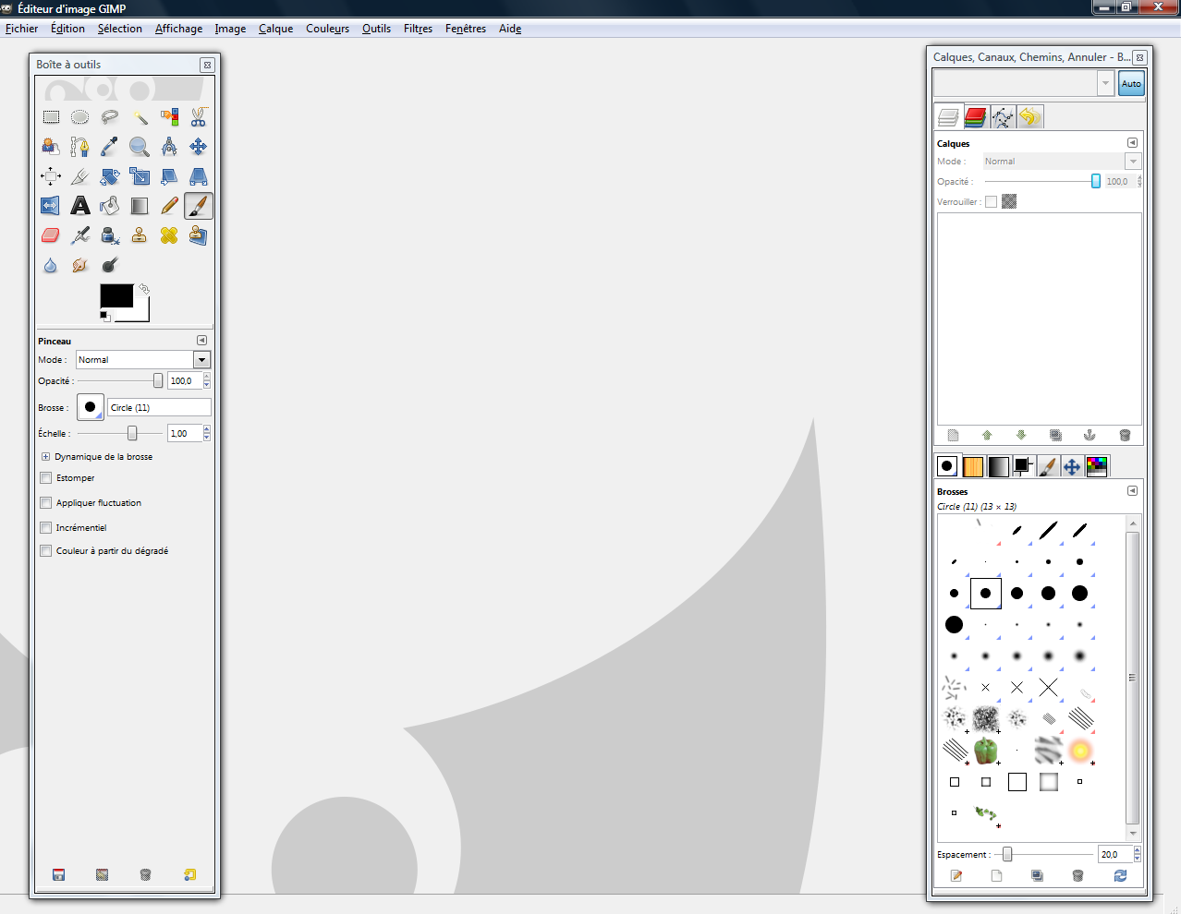Open the brush Mode dropdown
The width and height of the screenshot is (1181, 914).
click(201, 360)
